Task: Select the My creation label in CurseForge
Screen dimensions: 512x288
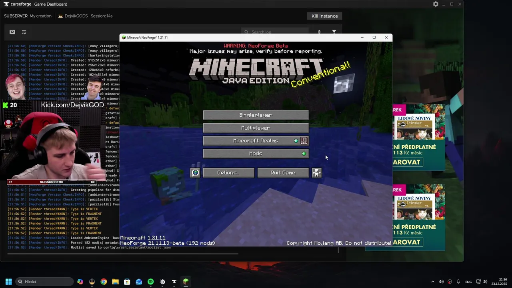Action: (40, 16)
